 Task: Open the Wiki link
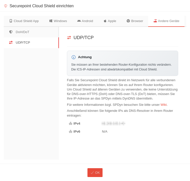pyautogui.click(x=163, y=105)
